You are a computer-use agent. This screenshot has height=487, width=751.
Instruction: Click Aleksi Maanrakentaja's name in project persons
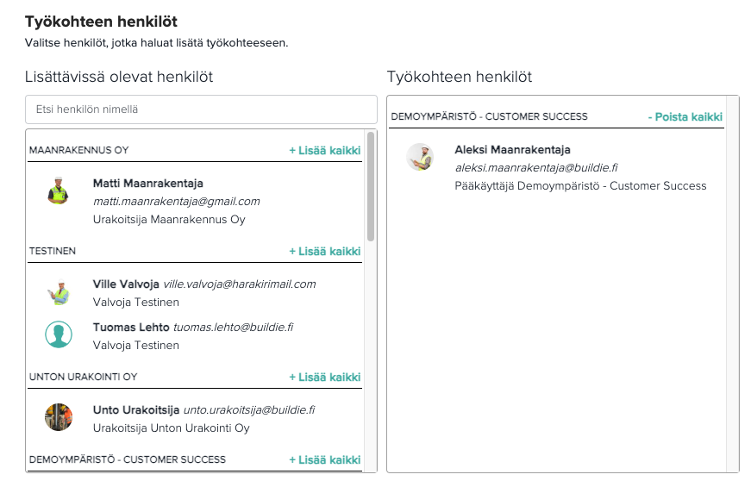(512, 150)
